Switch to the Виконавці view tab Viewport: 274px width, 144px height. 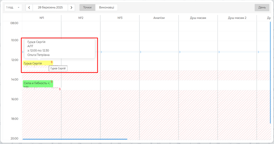point(107,7)
